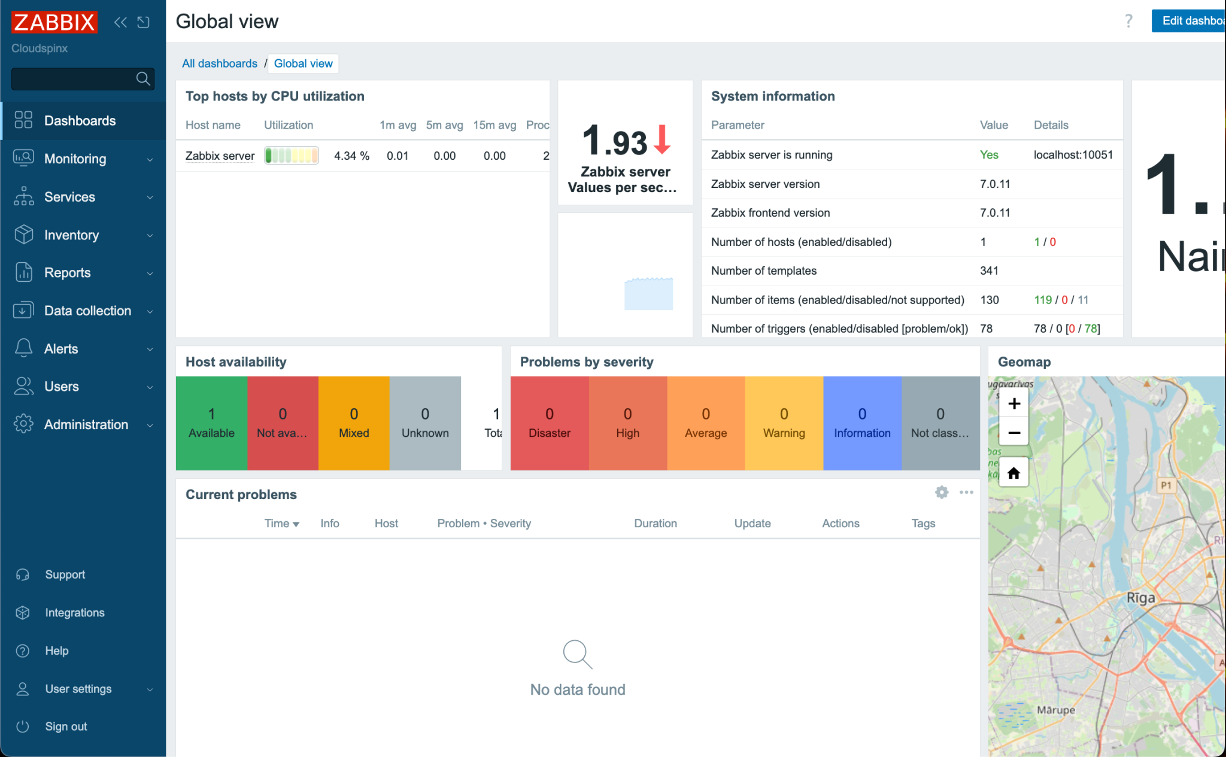Expand the User settings submenu

click(150, 689)
